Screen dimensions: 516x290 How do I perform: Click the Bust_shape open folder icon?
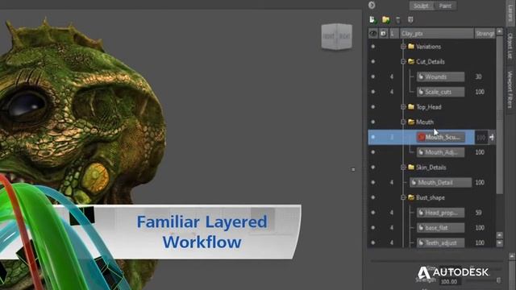click(x=411, y=197)
